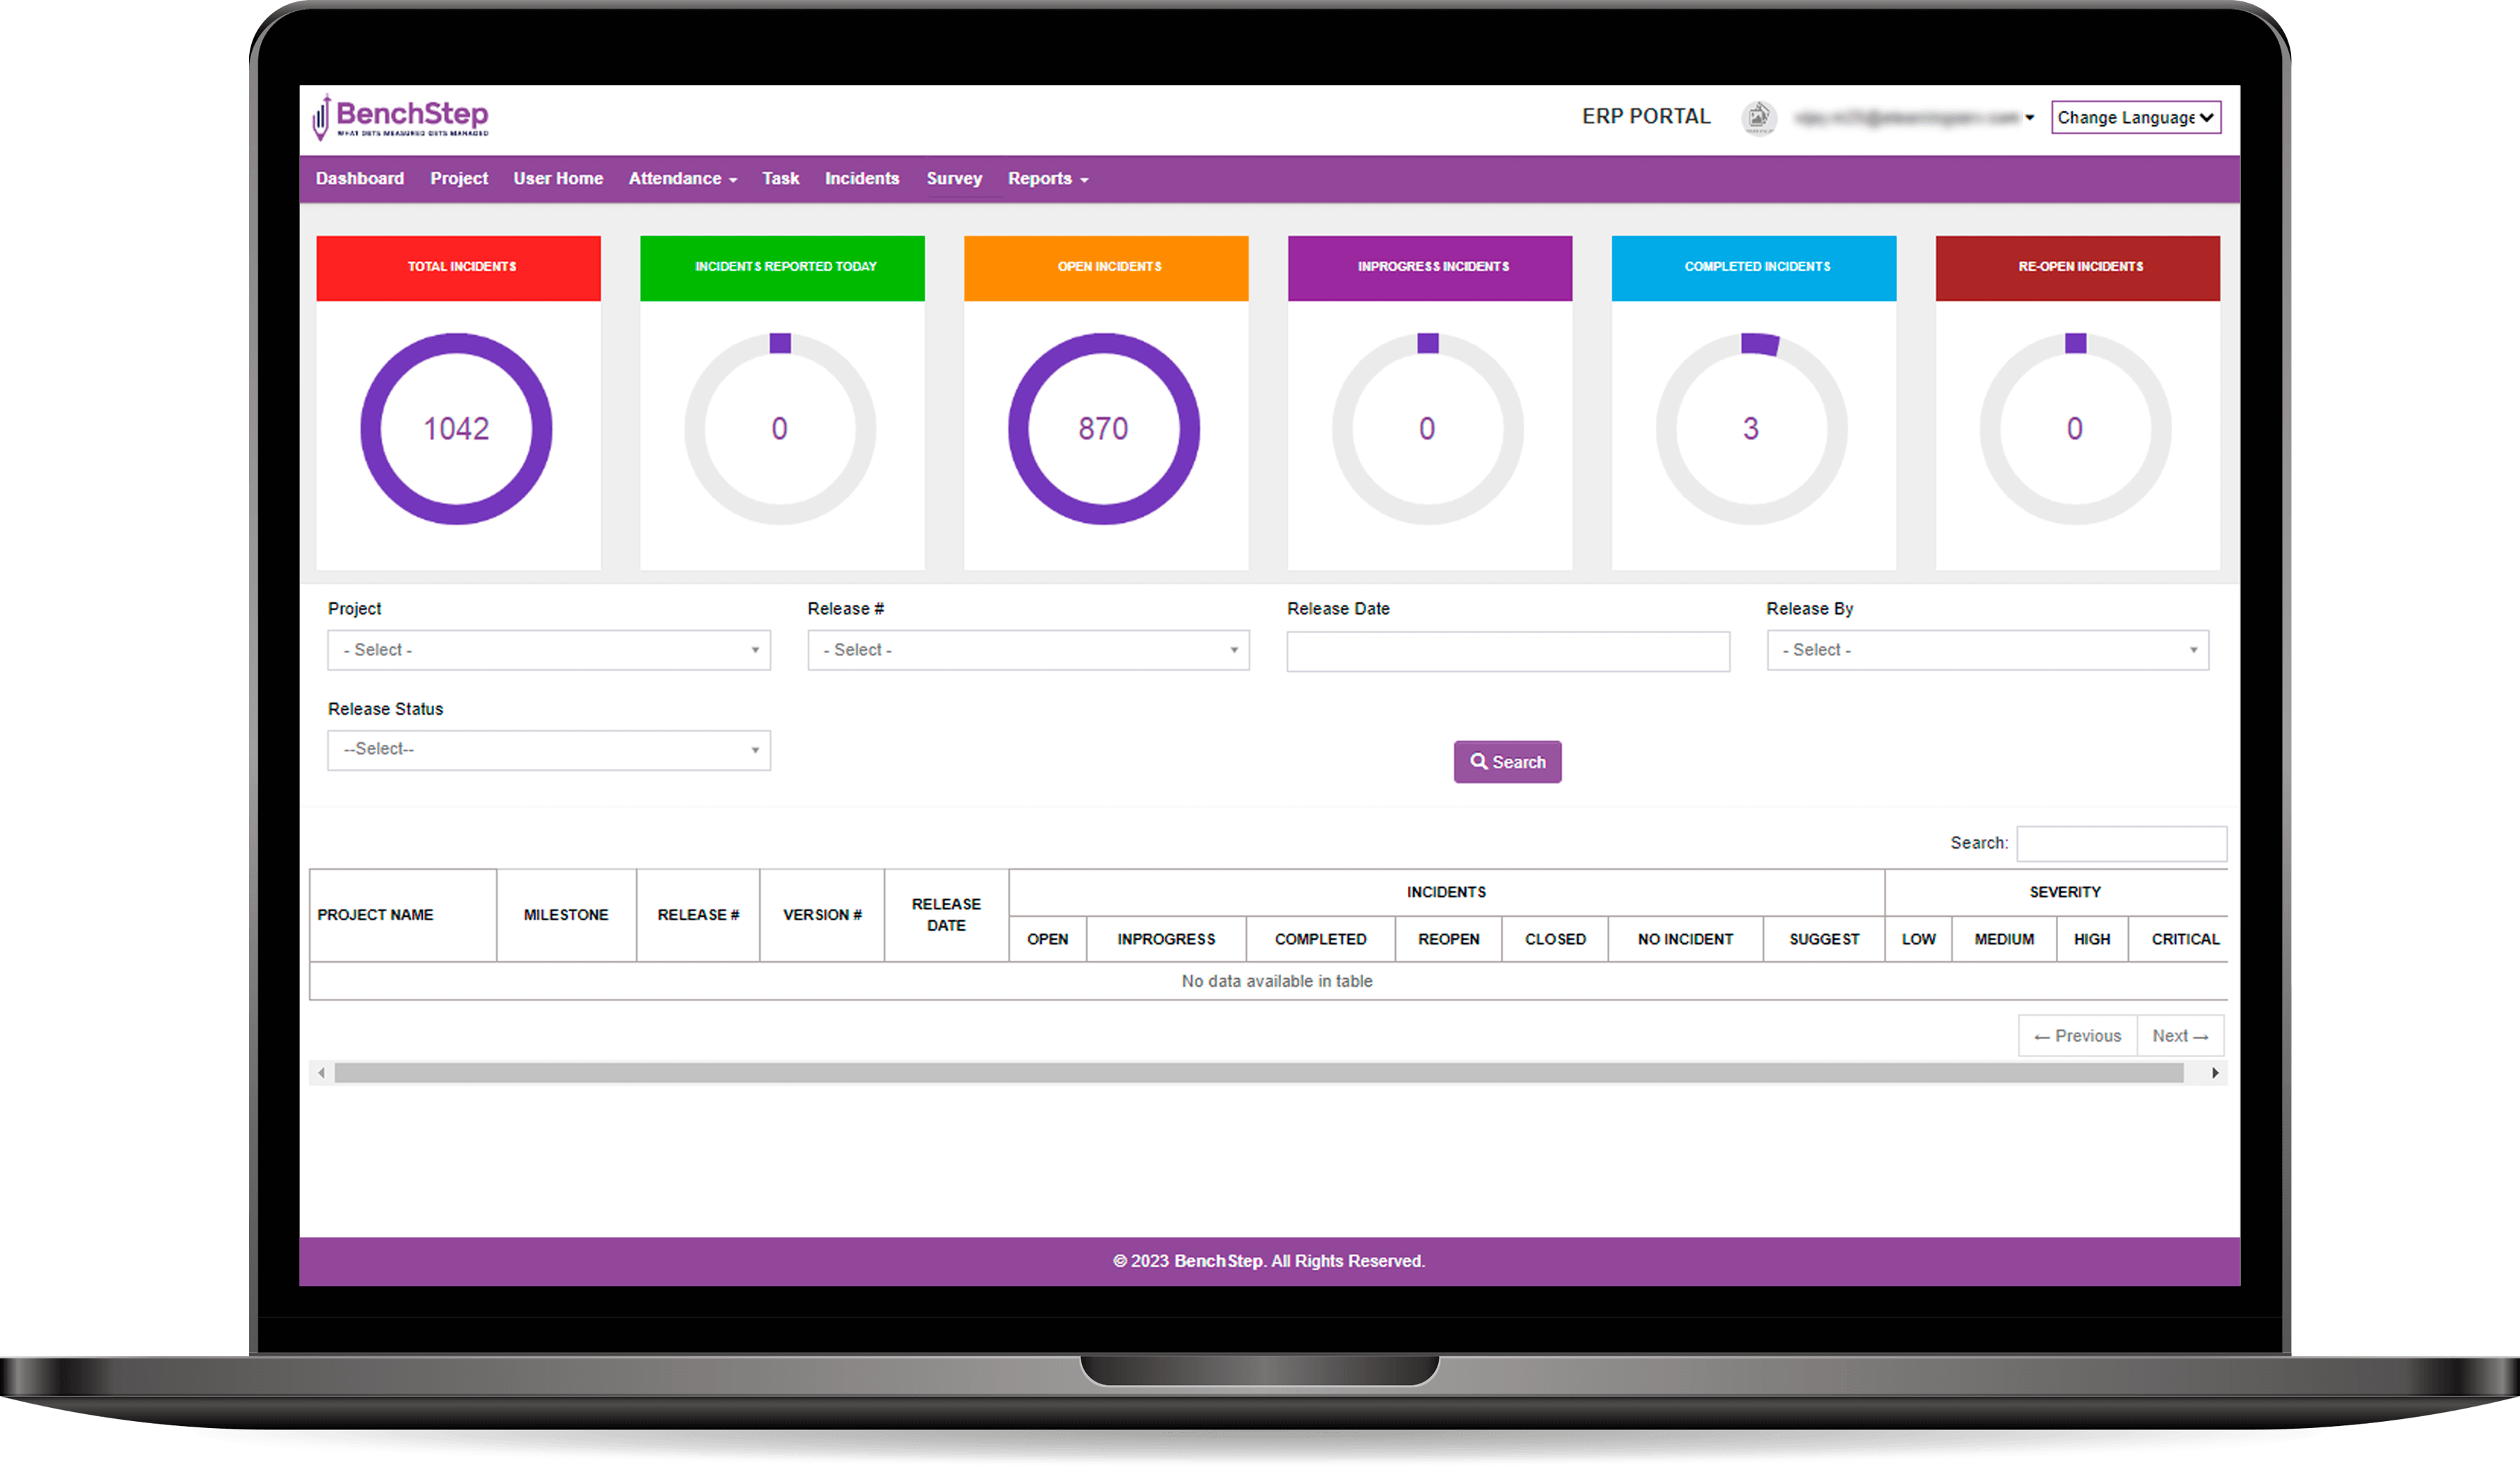Go to the Dashboard menu
This screenshot has height=1467, width=2520.
pyautogui.click(x=360, y=178)
